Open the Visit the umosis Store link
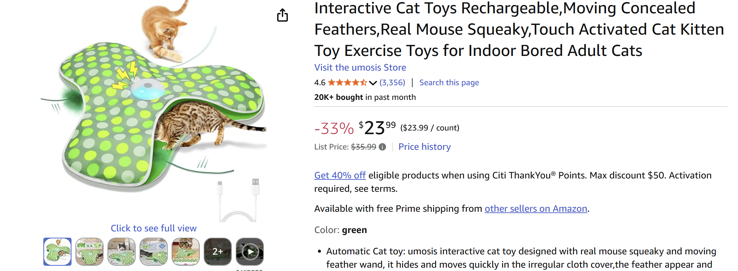Screen dimensions: 738x271 tap(360, 68)
